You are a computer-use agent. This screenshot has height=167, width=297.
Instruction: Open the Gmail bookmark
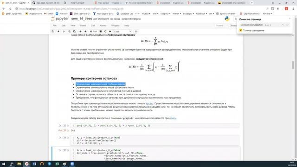pyautogui.click(x=49, y=13)
